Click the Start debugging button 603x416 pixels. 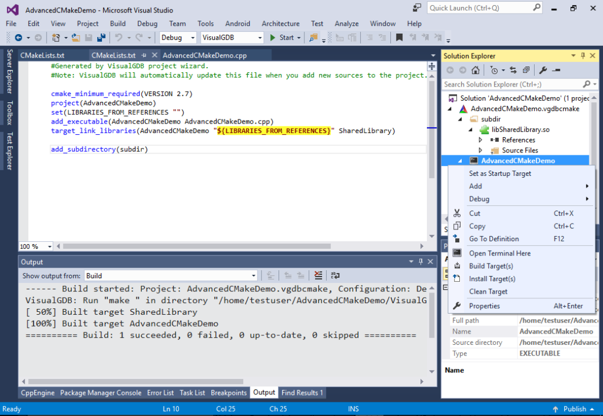[281, 37]
